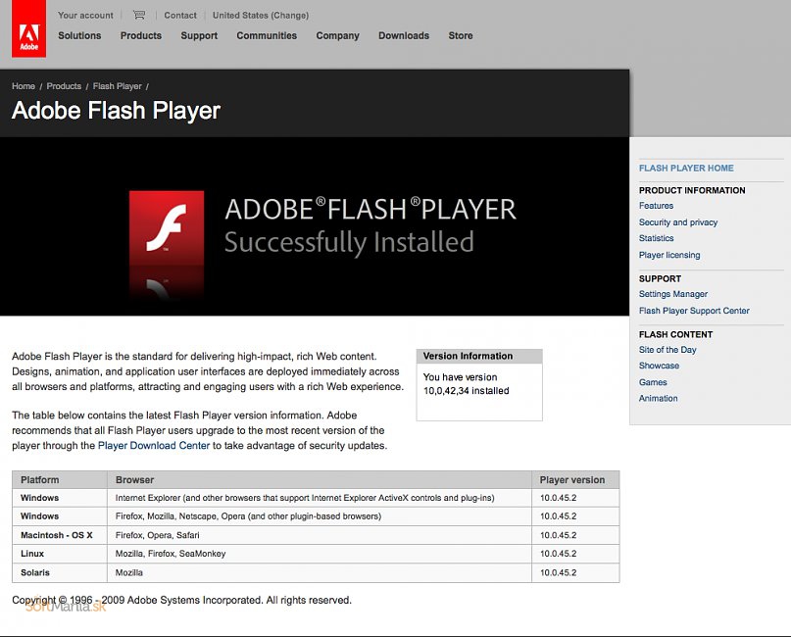Open Player licensing link
This screenshot has height=637, width=791.
coord(669,255)
